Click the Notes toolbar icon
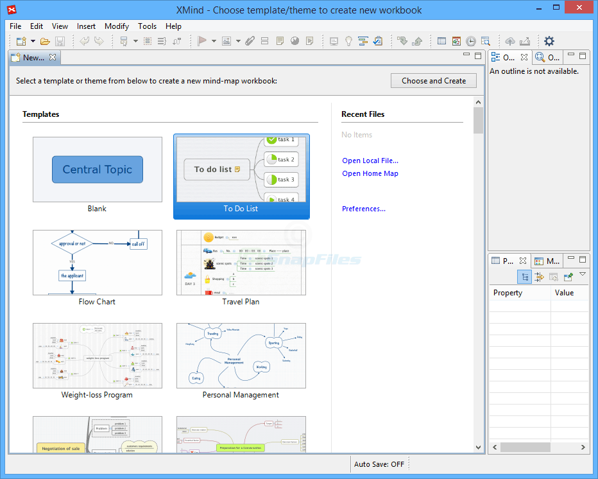The width and height of the screenshot is (598, 479). [280, 41]
